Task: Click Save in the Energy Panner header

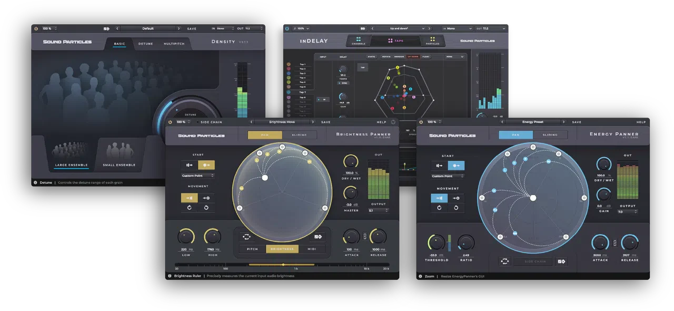Action: [x=577, y=122]
